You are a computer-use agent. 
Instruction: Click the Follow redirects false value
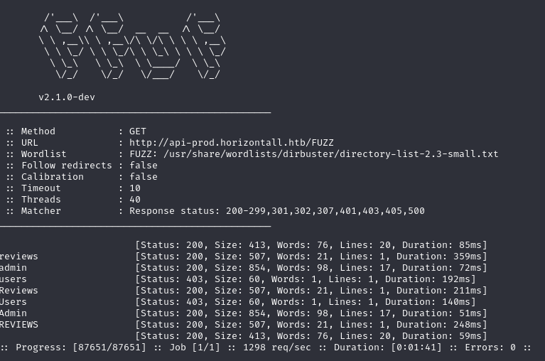point(143,166)
